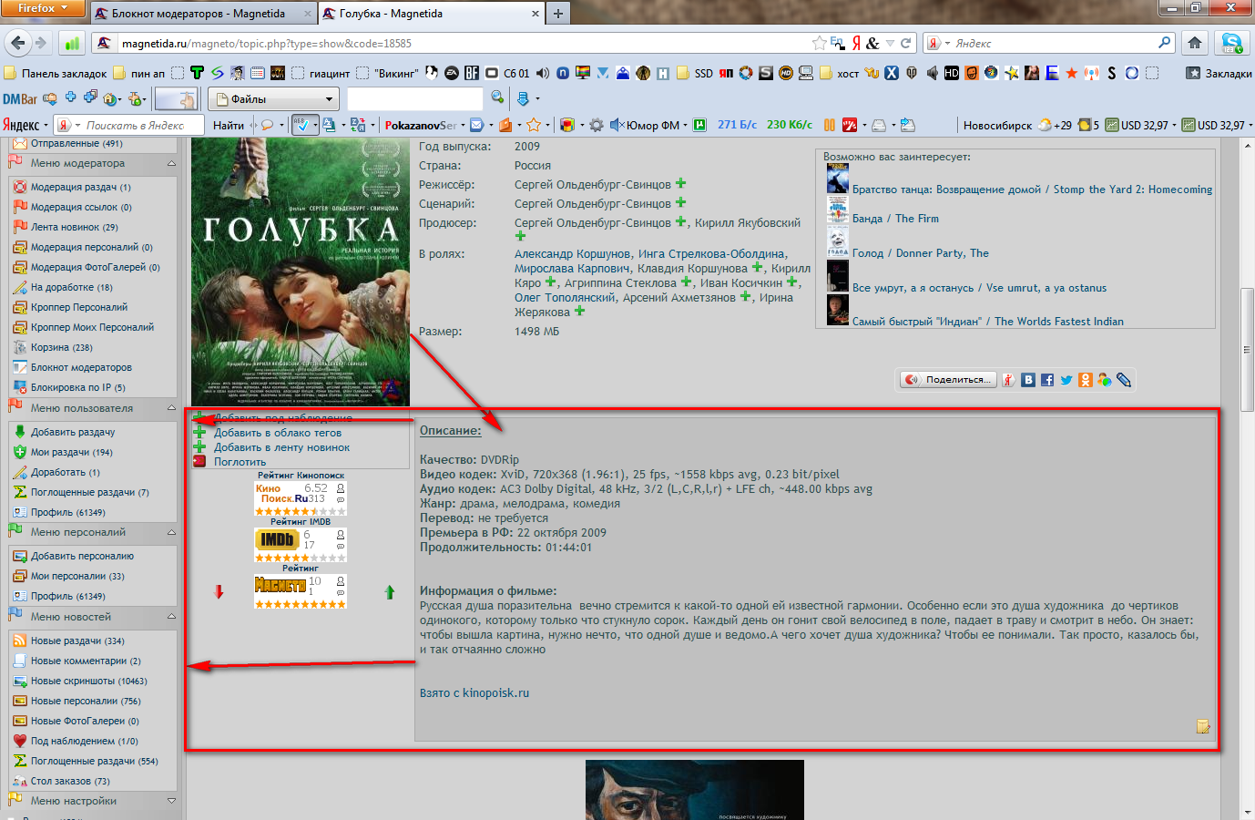Click the IMDb rating badge
Image resolution: width=1255 pixels, height=820 pixels.
click(x=301, y=545)
